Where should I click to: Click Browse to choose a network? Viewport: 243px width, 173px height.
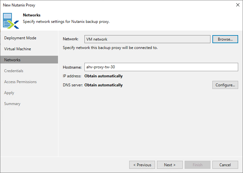click(225, 39)
